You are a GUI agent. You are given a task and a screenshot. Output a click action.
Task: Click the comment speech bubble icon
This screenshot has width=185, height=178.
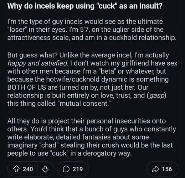66,169
